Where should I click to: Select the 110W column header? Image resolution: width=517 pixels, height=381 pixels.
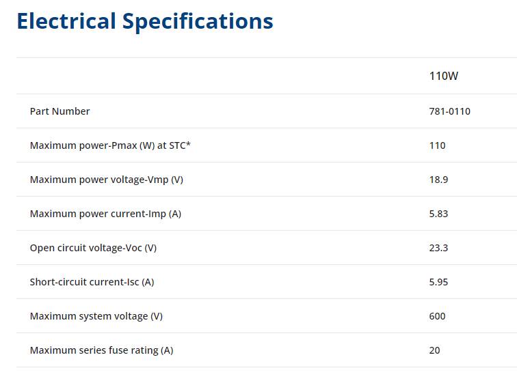(x=443, y=76)
